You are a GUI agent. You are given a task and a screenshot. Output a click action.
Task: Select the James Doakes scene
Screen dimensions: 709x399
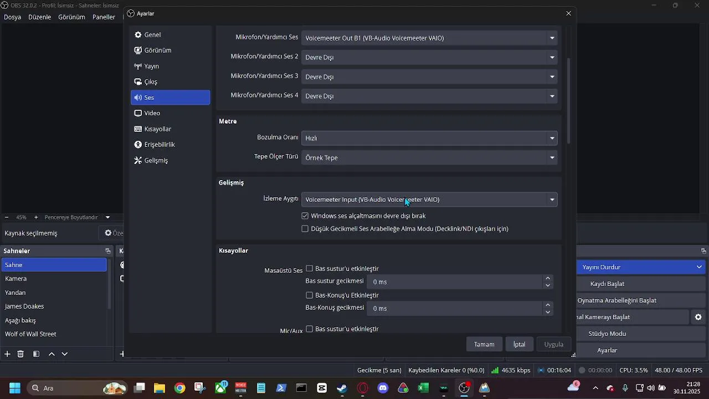tap(54, 306)
